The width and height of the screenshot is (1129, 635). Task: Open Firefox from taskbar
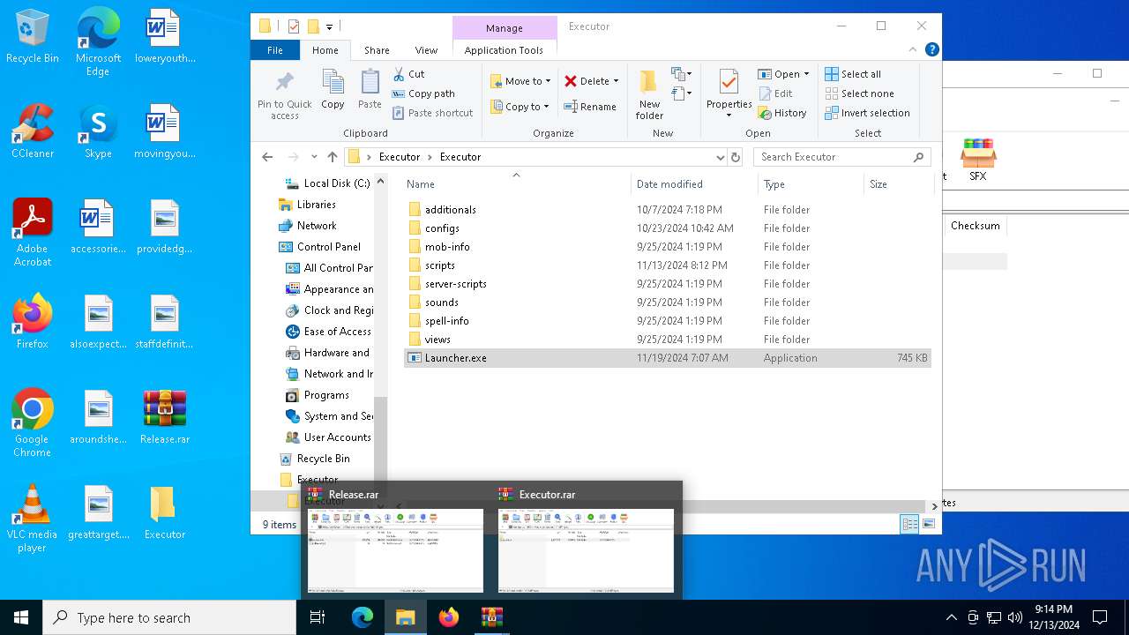tap(449, 617)
